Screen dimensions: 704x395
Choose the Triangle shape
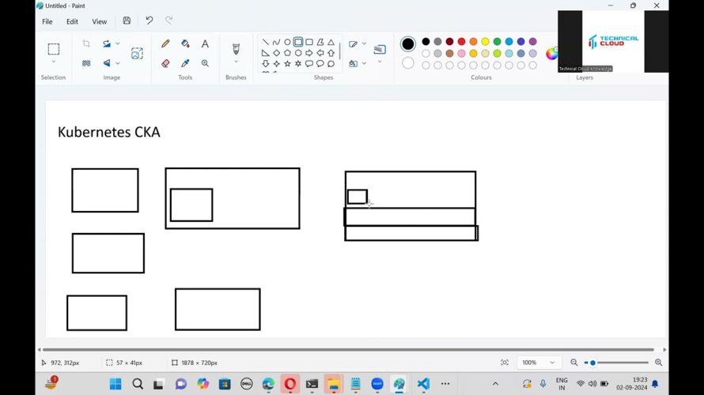click(331, 42)
